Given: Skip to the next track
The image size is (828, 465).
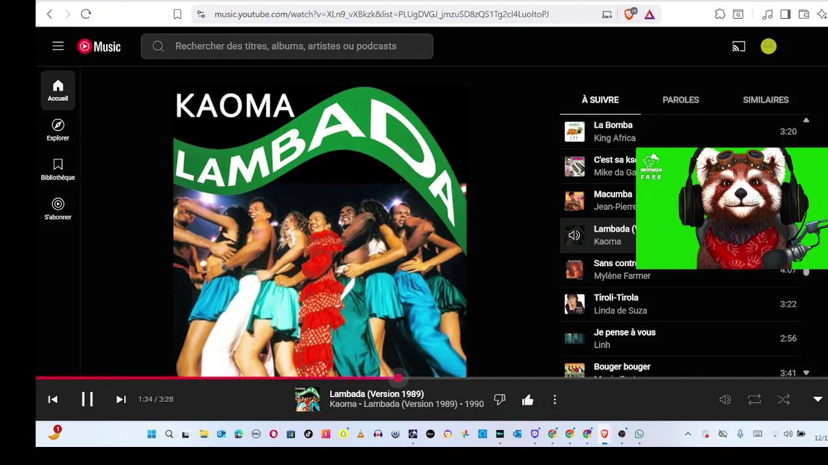Looking at the screenshot, I should coord(121,400).
